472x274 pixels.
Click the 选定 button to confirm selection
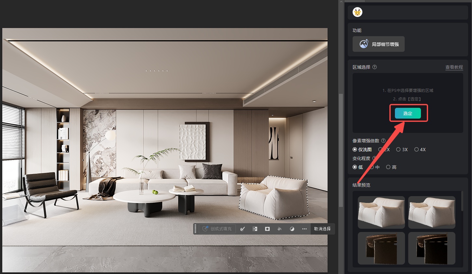click(408, 113)
